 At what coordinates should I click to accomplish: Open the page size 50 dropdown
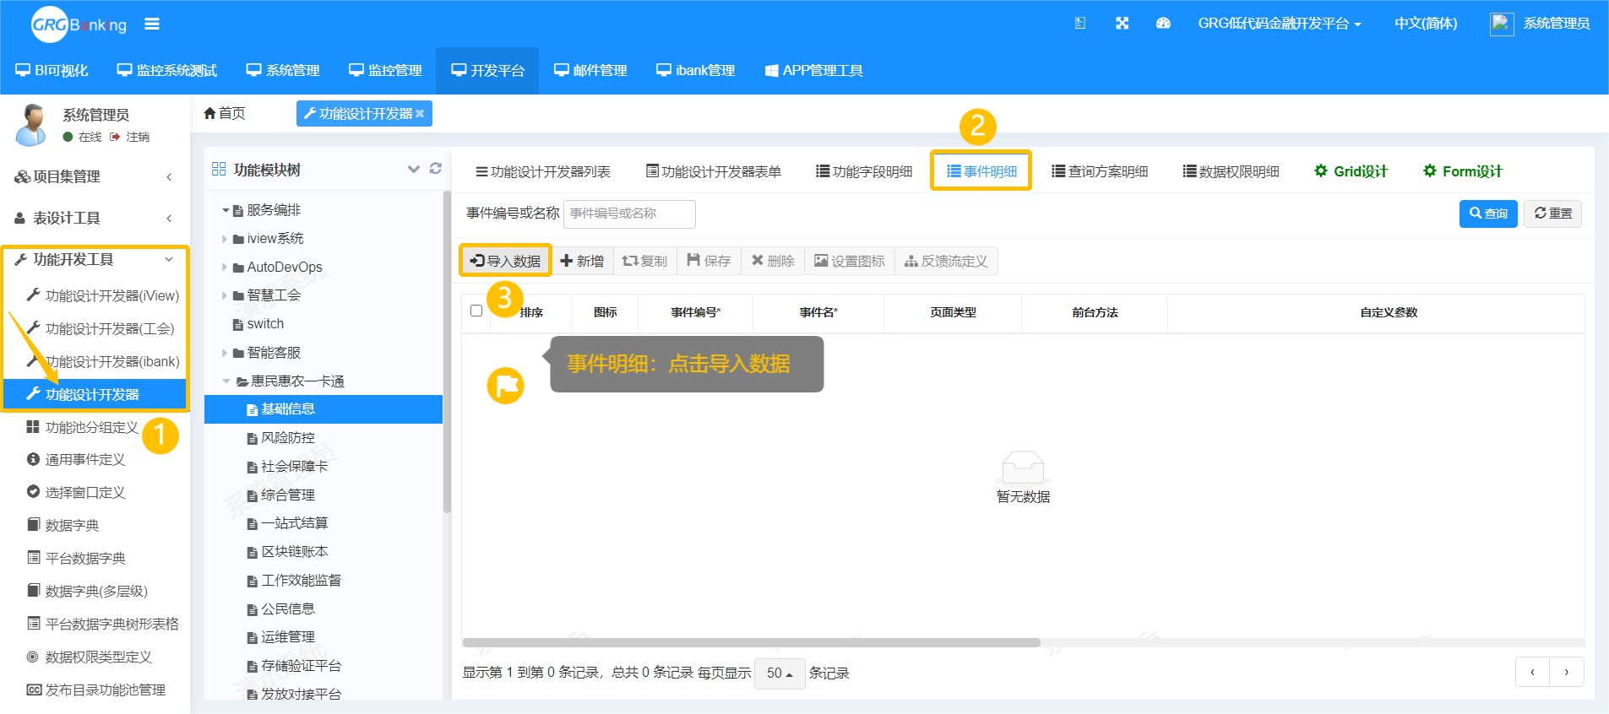click(x=780, y=673)
